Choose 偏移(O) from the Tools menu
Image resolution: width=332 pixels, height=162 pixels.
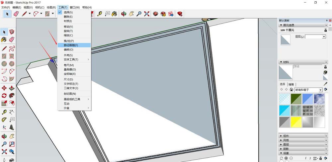coord(74,49)
